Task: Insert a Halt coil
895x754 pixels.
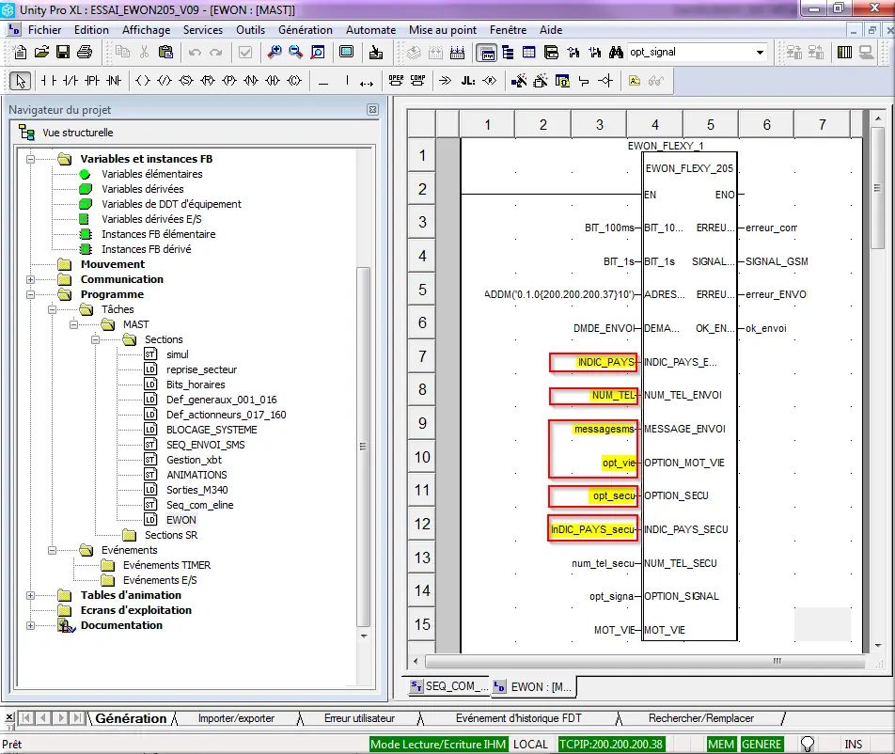Action: click(273, 81)
